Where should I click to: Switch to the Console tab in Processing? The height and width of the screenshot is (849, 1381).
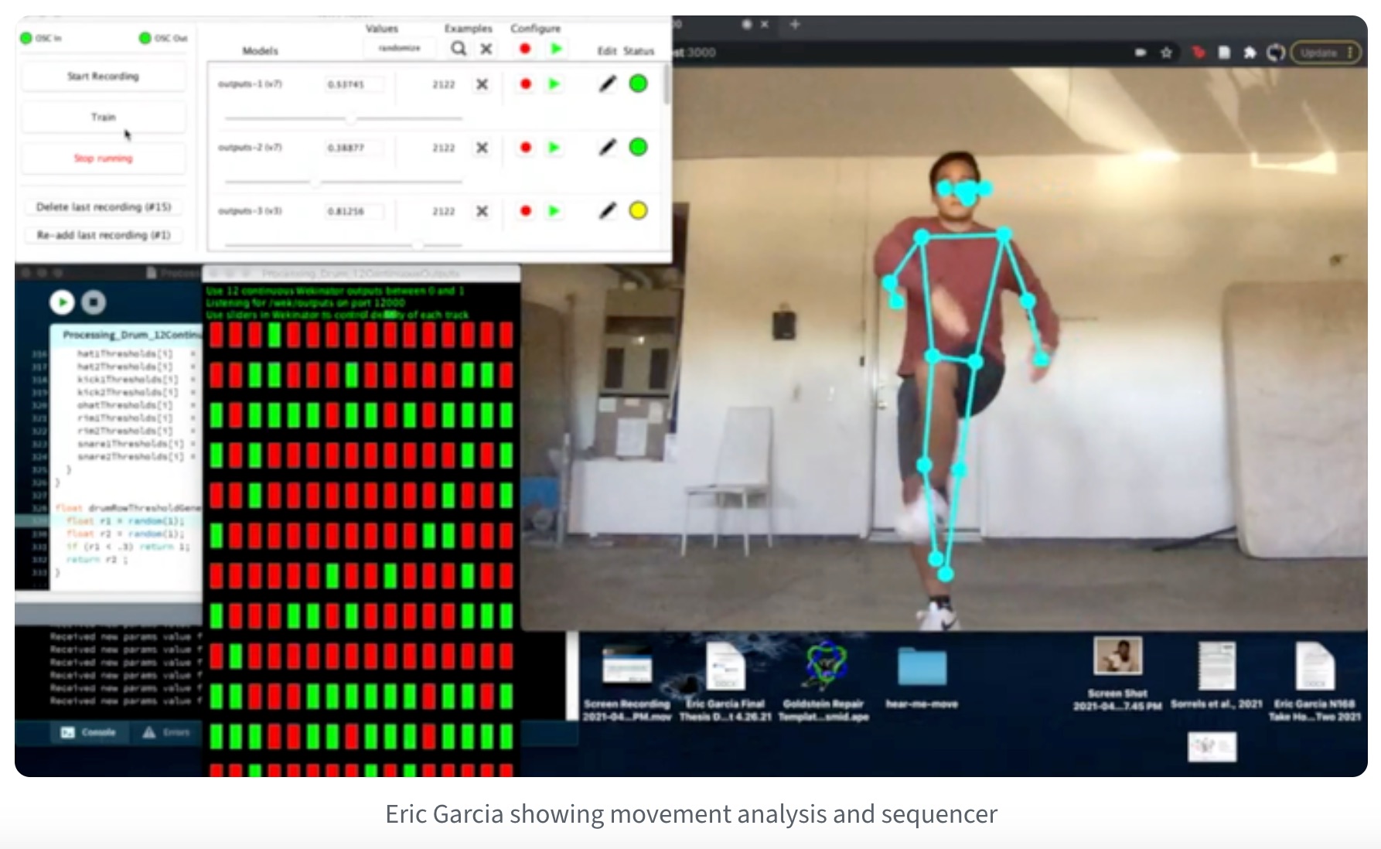click(x=89, y=732)
